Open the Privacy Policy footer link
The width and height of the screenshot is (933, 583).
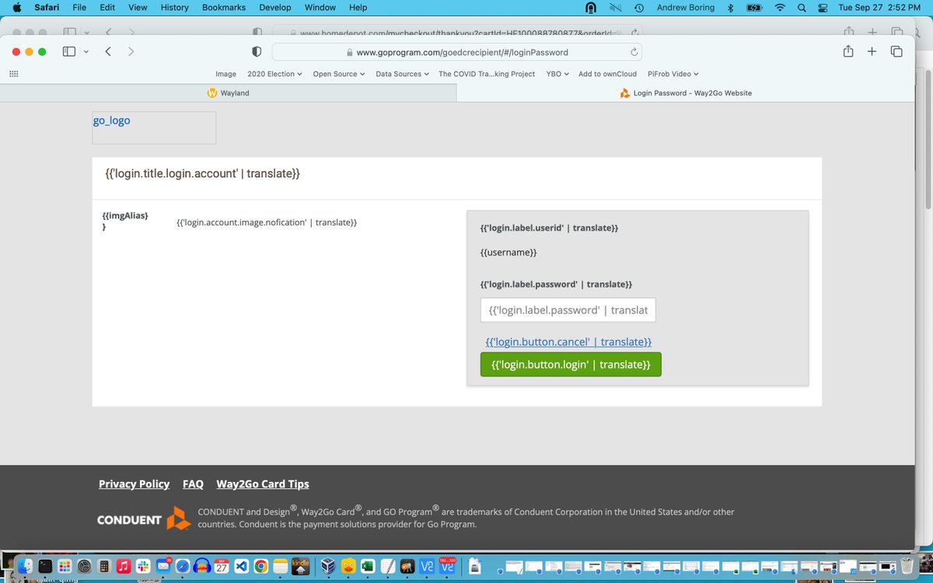click(x=134, y=484)
